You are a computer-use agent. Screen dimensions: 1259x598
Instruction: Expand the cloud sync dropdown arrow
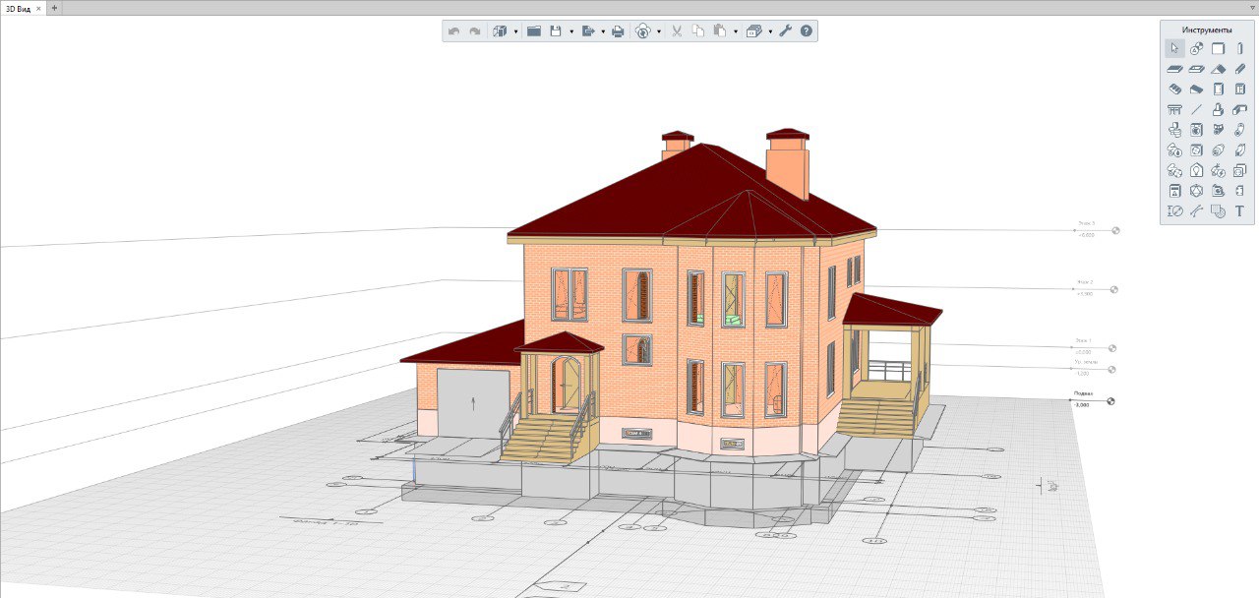[659, 32]
